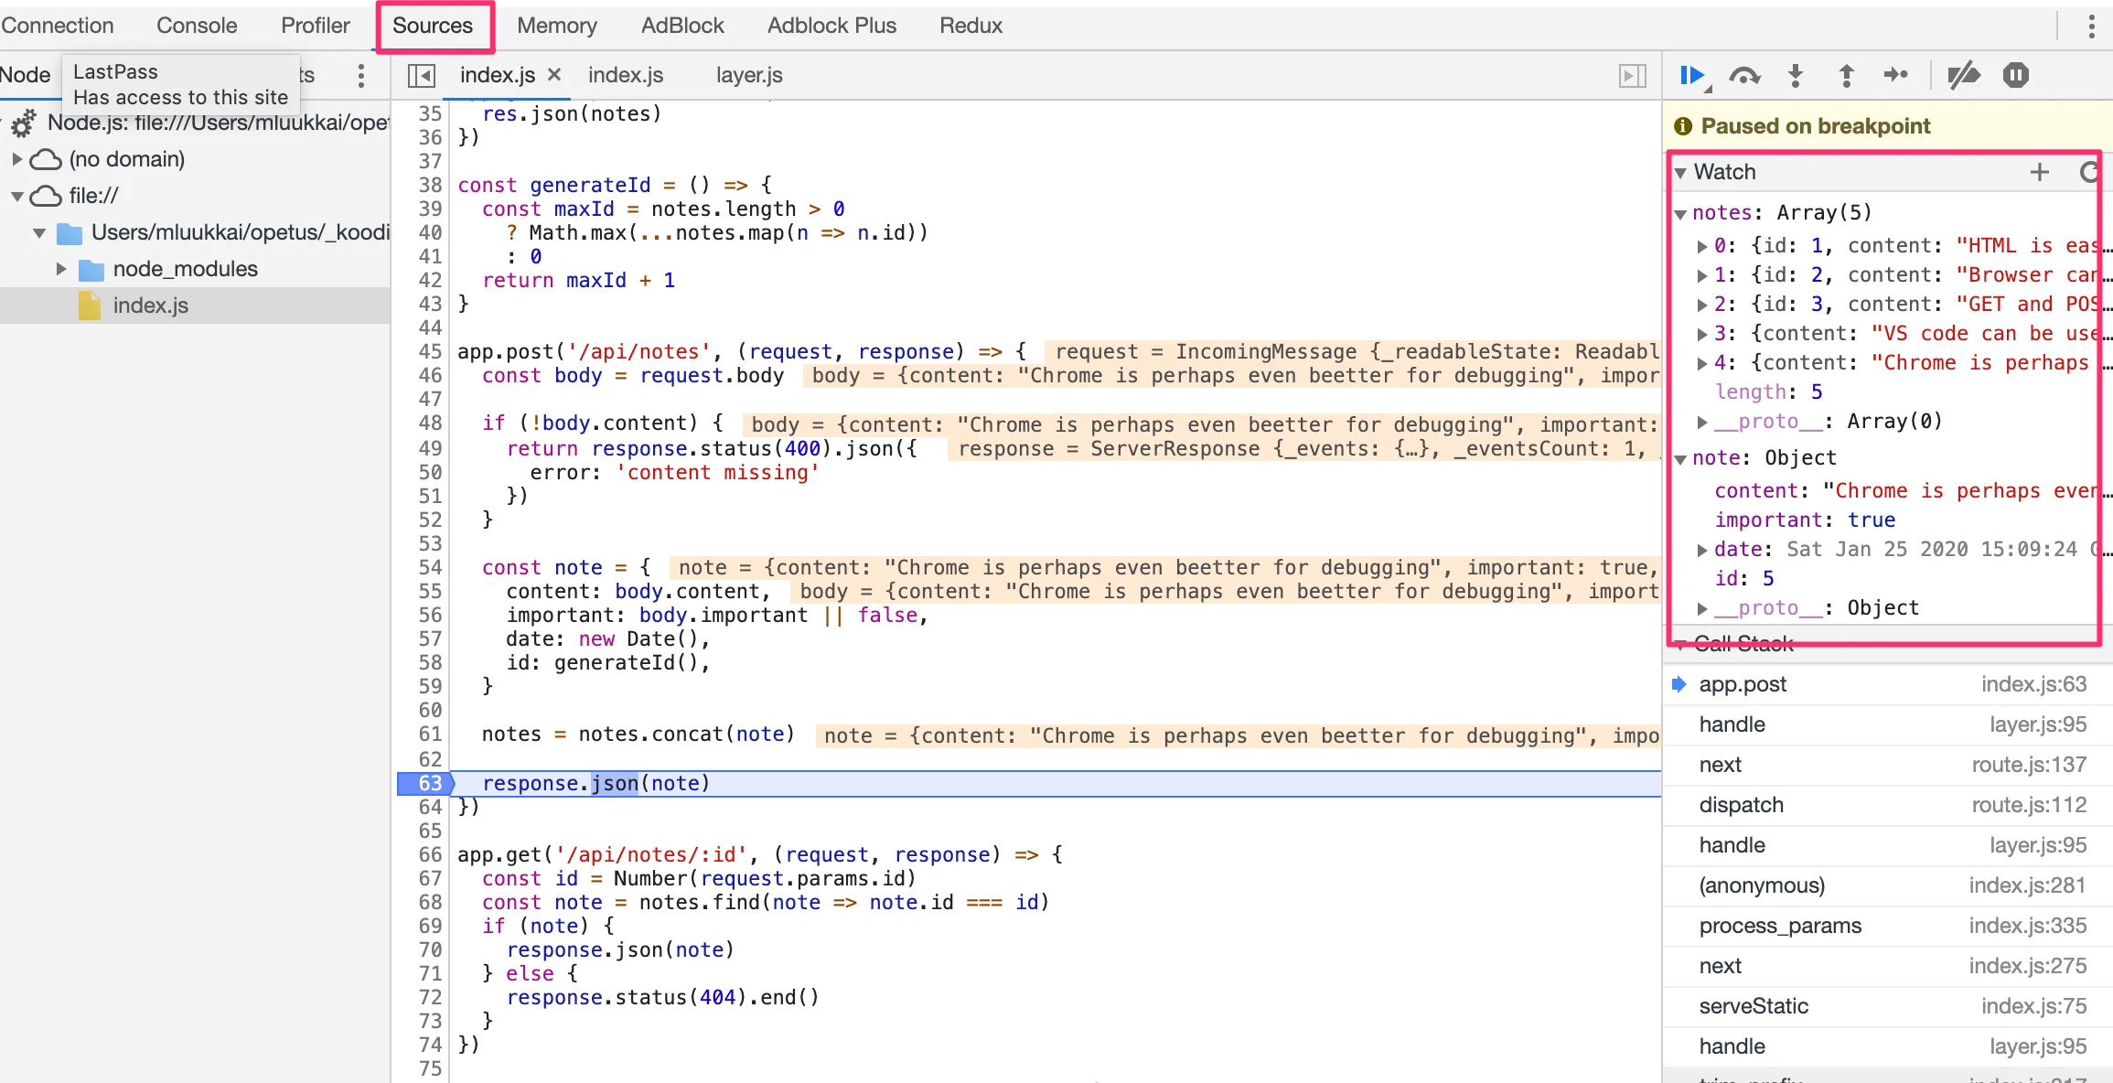This screenshot has width=2113, height=1083.
Task: Click the Step debugger arrow icon
Action: 1897,75
